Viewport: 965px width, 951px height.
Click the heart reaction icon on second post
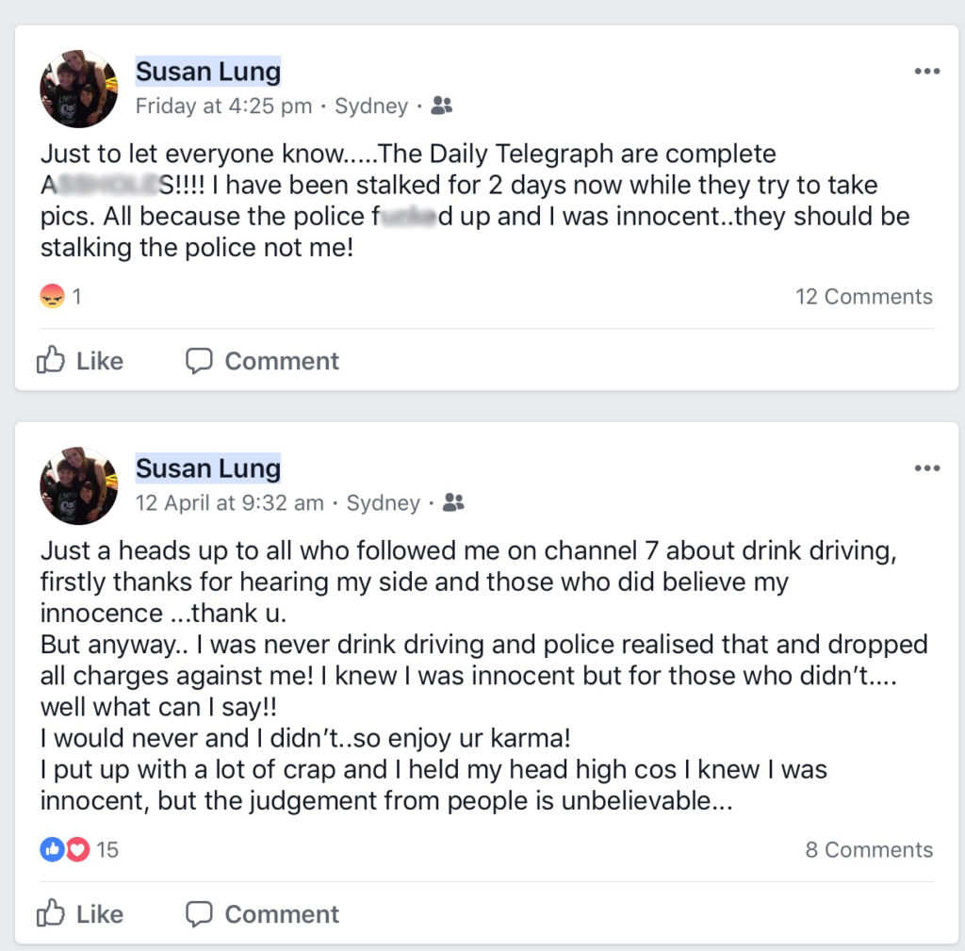tap(77, 849)
